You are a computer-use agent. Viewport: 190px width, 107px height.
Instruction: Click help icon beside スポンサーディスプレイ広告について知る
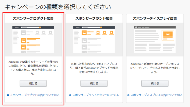tap(128, 95)
